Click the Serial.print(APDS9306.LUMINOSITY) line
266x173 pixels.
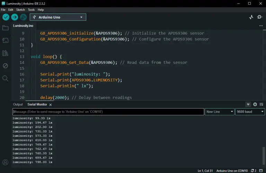81,80
